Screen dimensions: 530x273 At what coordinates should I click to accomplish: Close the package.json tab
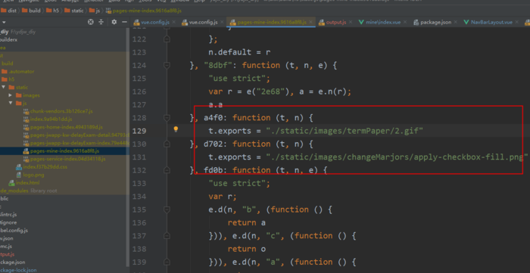point(455,22)
